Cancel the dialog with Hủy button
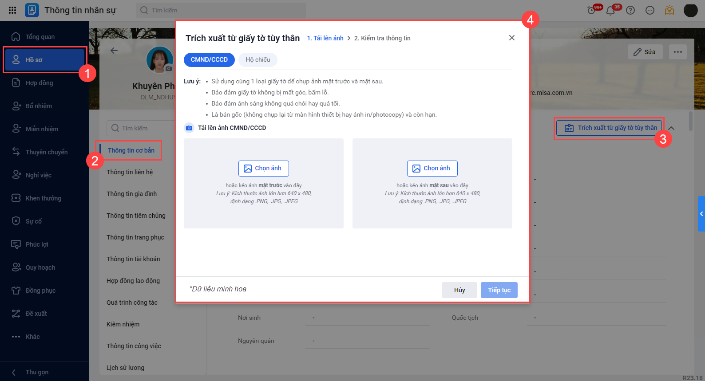Image resolution: width=705 pixels, height=381 pixels. (459, 290)
